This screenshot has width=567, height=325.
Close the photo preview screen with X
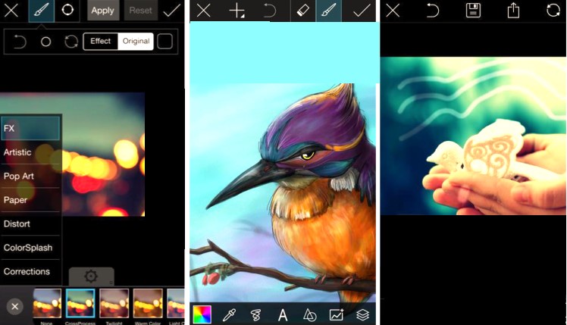[x=393, y=11]
